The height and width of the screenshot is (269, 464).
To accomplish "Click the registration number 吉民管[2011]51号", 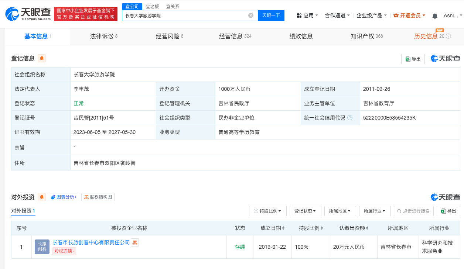I will click(94, 118).
